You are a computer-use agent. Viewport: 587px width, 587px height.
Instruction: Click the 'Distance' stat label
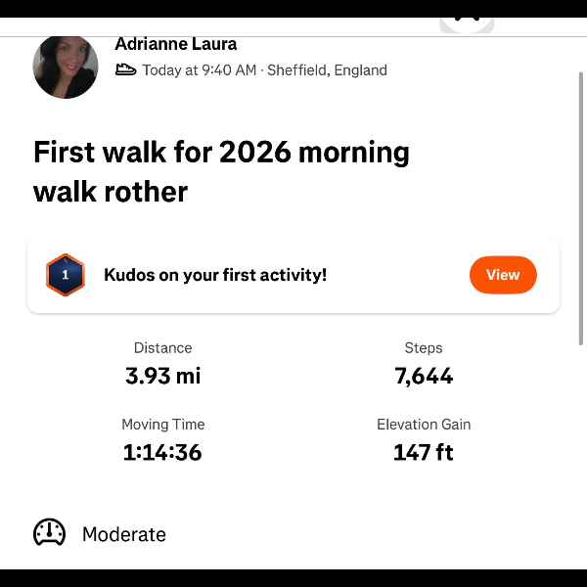point(162,348)
